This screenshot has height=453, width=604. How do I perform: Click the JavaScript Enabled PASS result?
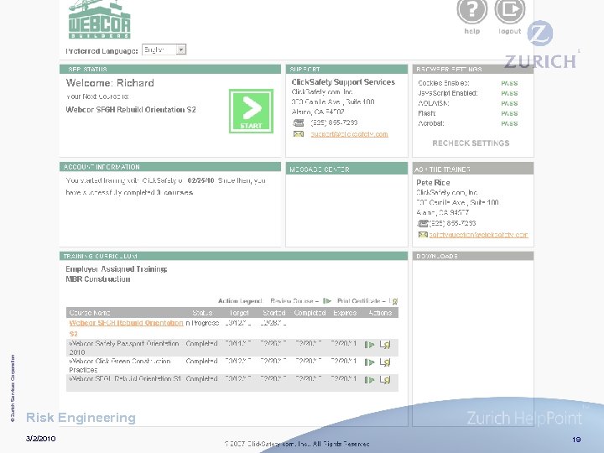[x=509, y=93]
